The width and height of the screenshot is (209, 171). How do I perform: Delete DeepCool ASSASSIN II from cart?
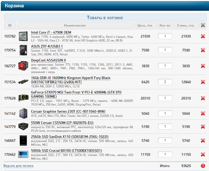(203, 66)
